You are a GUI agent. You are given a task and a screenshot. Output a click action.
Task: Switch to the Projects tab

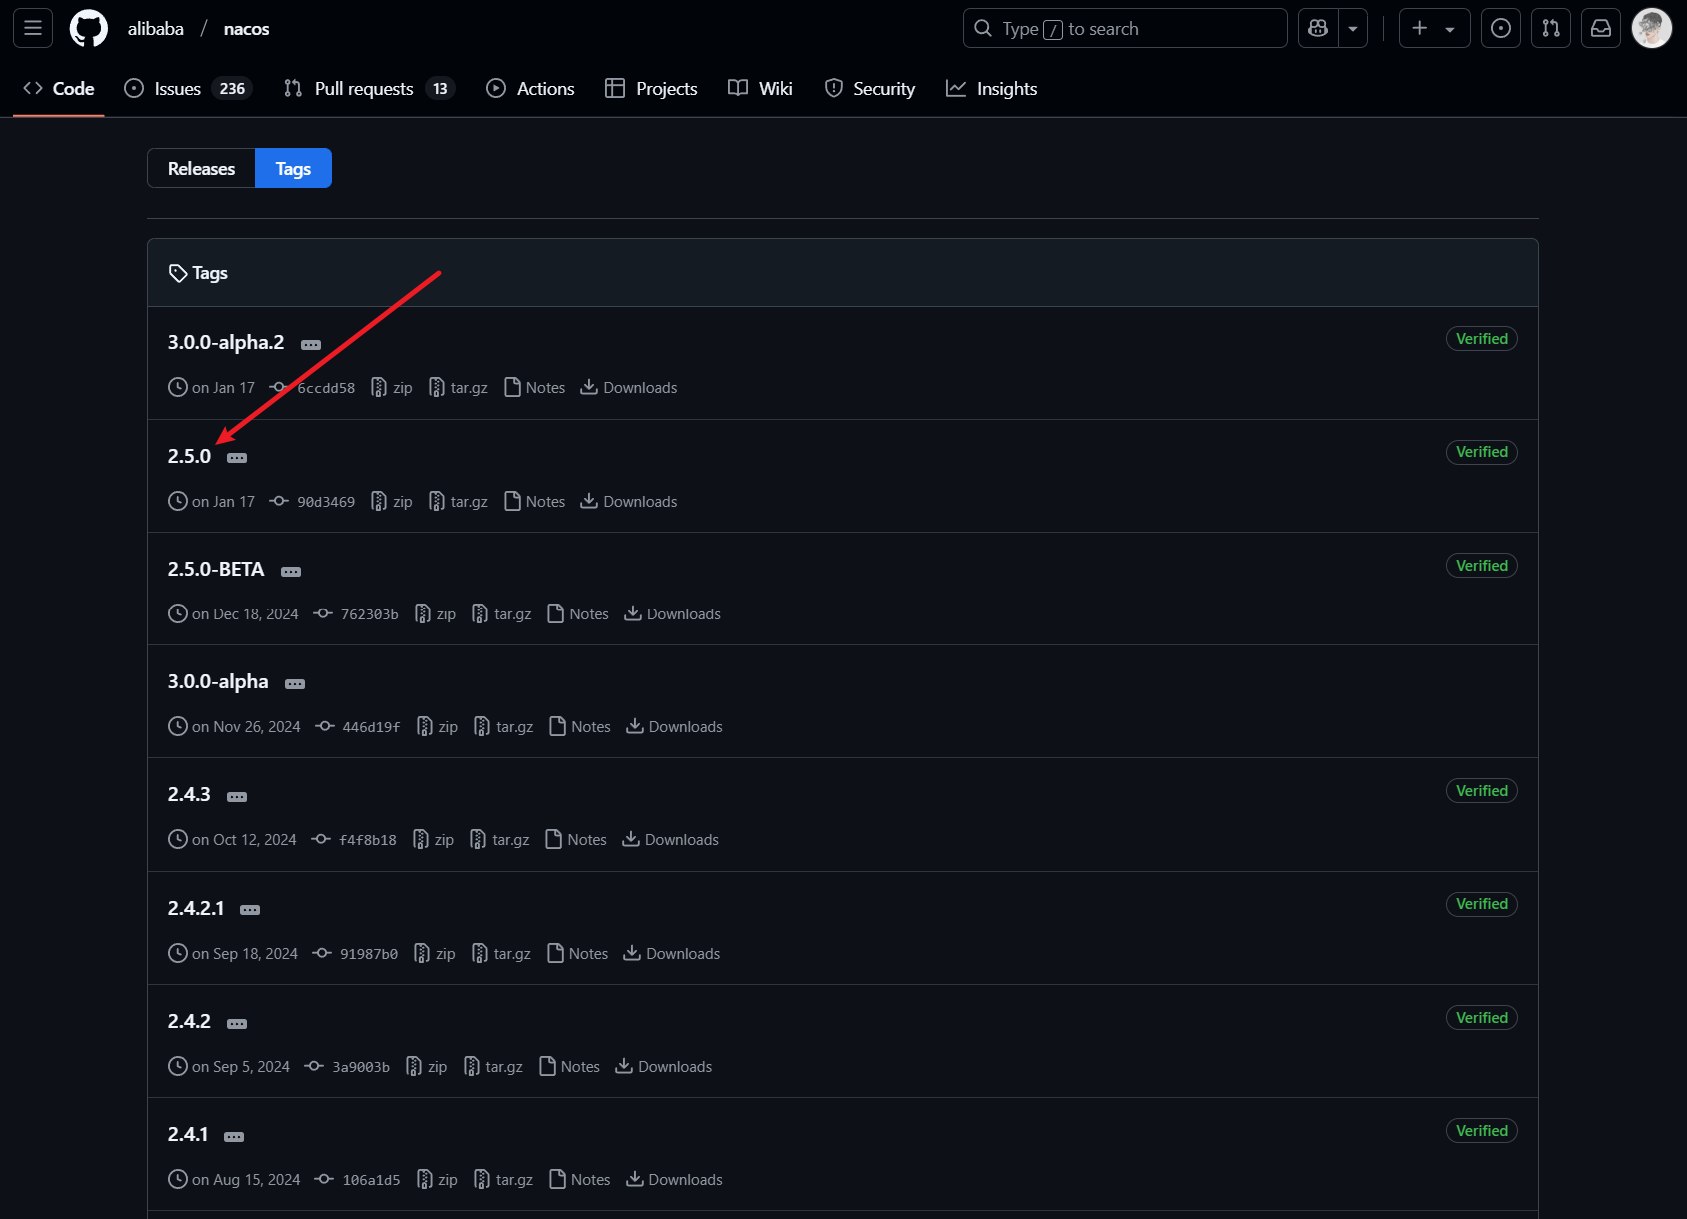click(x=651, y=89)
